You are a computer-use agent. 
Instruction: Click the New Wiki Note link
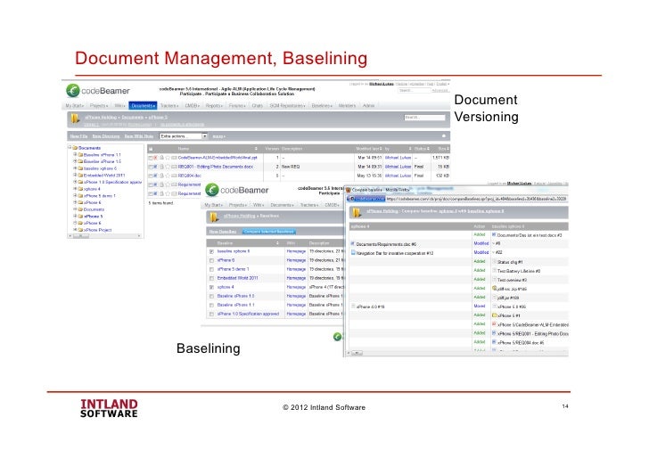point(139,136)
